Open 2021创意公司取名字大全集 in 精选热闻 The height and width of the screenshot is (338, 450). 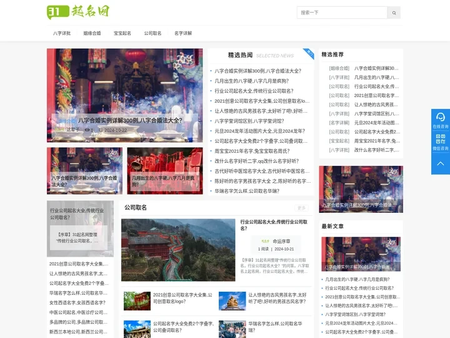(x=262, y=101)
